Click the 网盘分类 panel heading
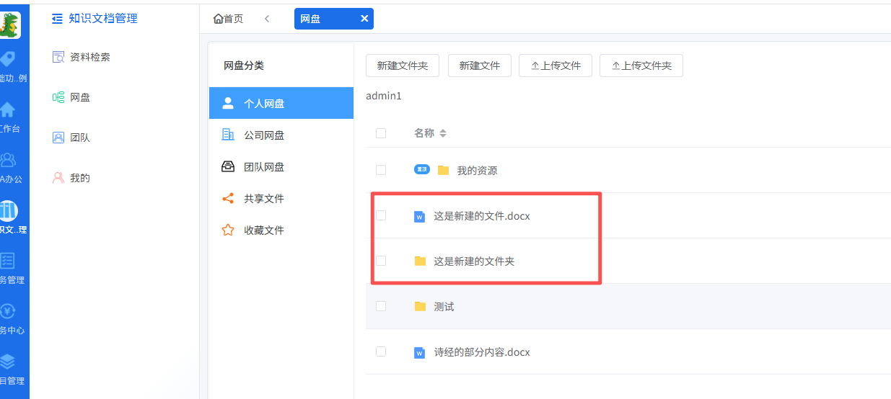Screen dimensions: 891x399 click(x=244, y=66)
